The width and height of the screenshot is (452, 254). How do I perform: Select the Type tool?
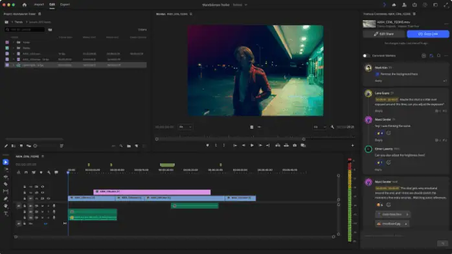[5, 213]
